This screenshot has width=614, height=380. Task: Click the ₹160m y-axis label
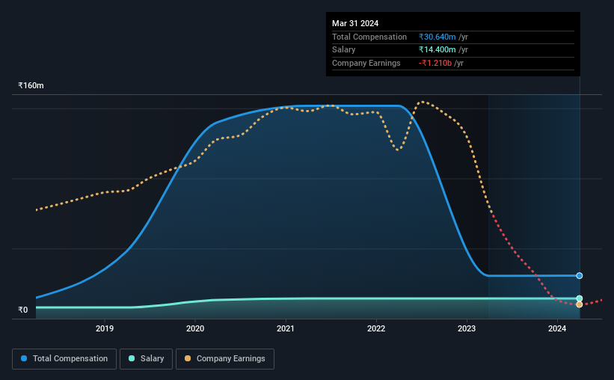31,85
